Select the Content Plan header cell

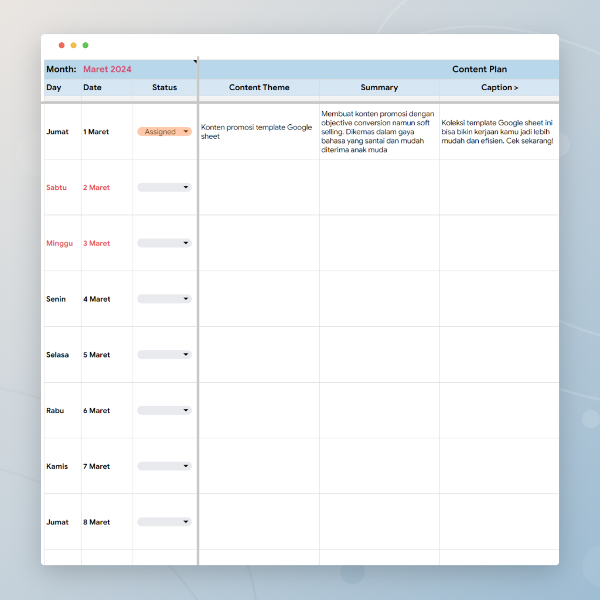479,69
